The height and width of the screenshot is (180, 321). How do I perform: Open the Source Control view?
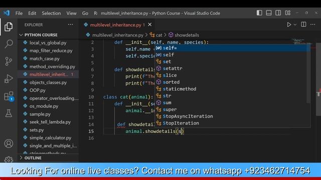coord(9,61)
